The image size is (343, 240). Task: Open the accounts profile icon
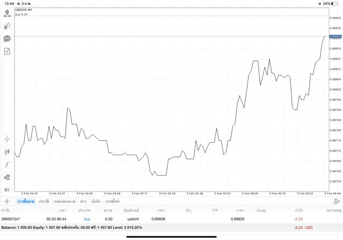tap(7, 13)
